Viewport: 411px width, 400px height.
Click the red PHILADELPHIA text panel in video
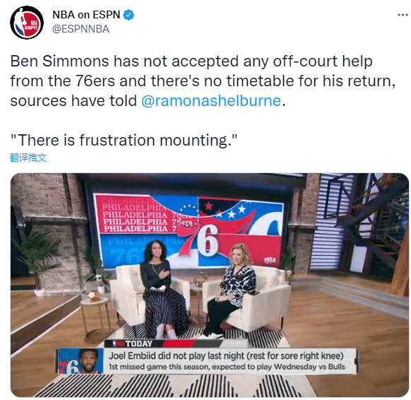pos(136,215)
